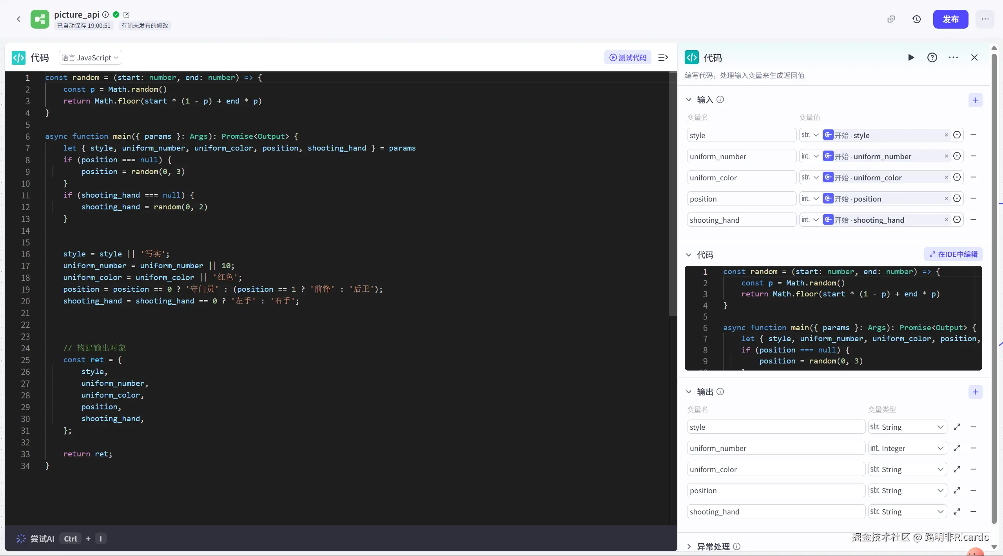Open uniform_number output type dropdown
This screenshot has width=1003, height=556.
point(907,448)
